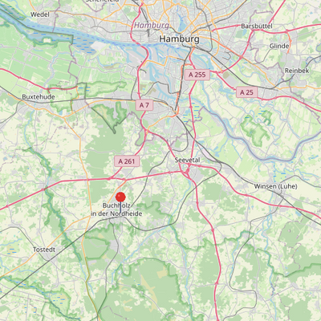
Task: Click the harbor basin south of Hamburg
Action: pyautogui.click(x=156, y=63)
